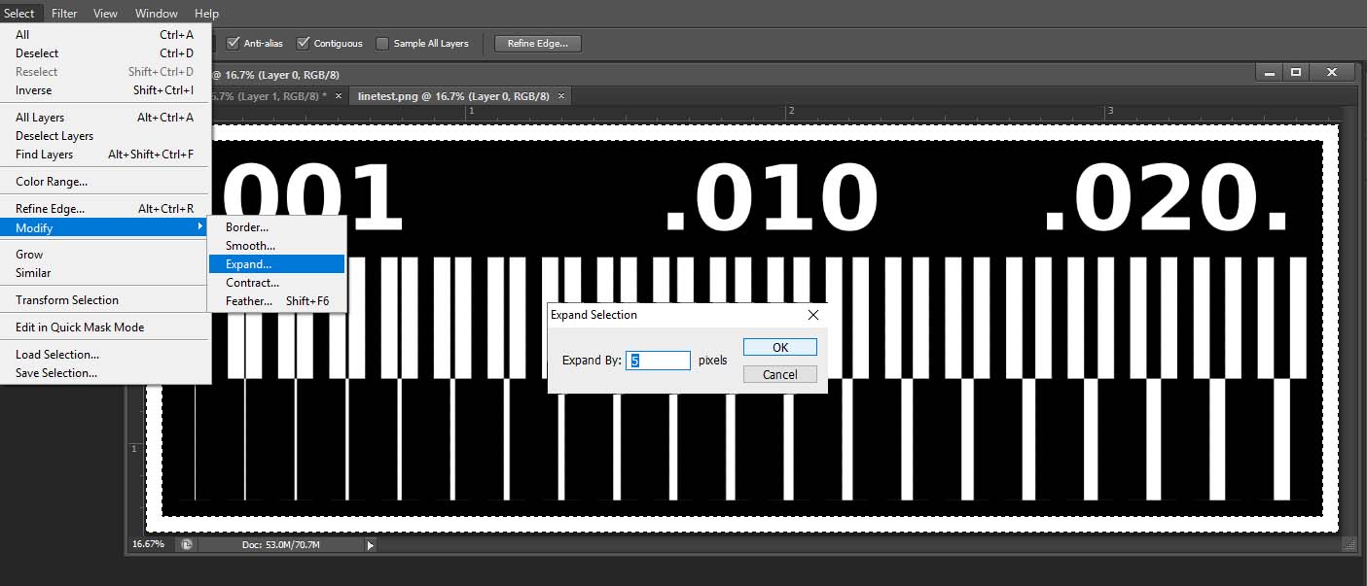This screenshot has width=1367, height=586.
Task: Click OK in Expand Selection dialog
Action: (780, 347)
